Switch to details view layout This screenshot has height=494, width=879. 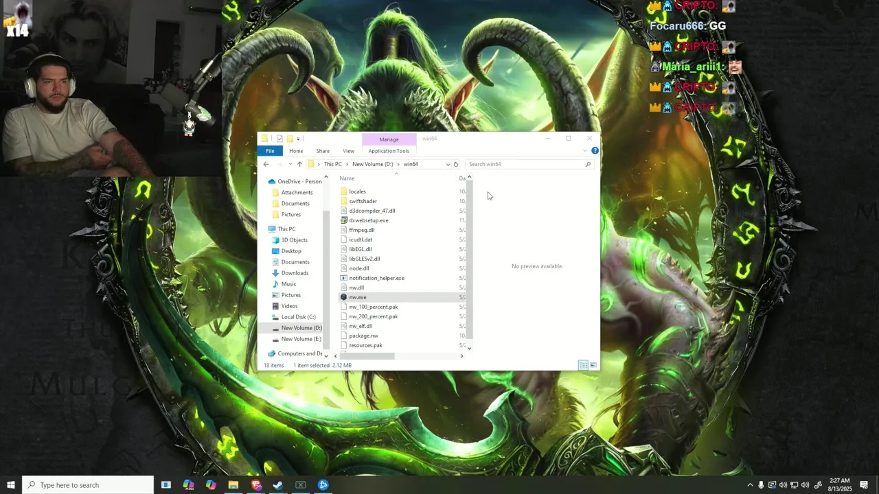click(x=583, y=365)
